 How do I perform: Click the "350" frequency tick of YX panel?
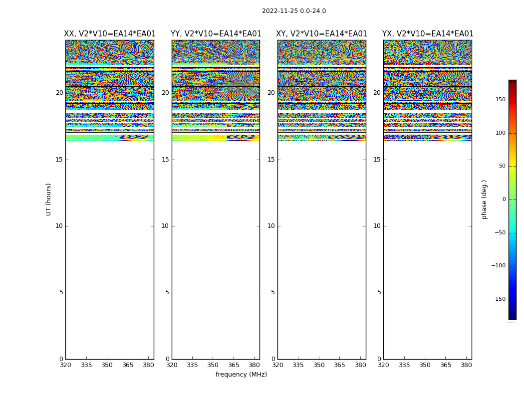pyautogui.click(x=425, y=365)
